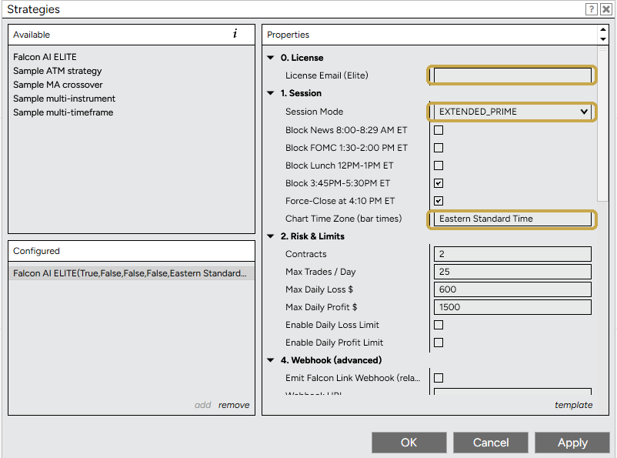Collapse the 1. Session section

pos(270,93)
